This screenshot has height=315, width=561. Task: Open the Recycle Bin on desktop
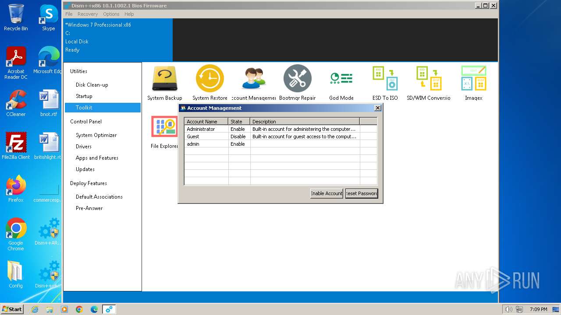pyautogui.click(x=16, y=17)
